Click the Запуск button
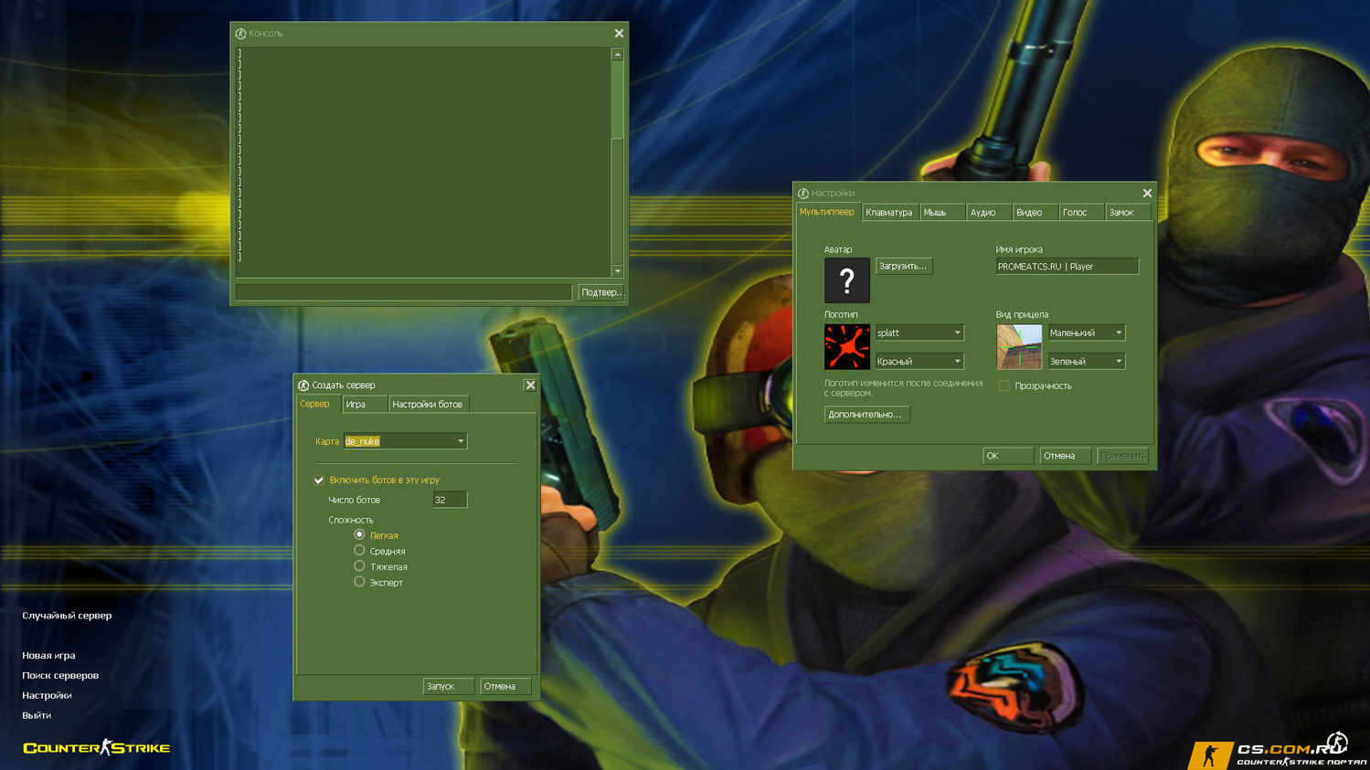The width and height of the screenshot is (1370, 770). (448, 687)
